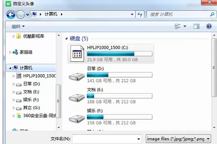The image size is (217, 144).
Task: Click 188 GB 可用 text
Action: point(99,102)
